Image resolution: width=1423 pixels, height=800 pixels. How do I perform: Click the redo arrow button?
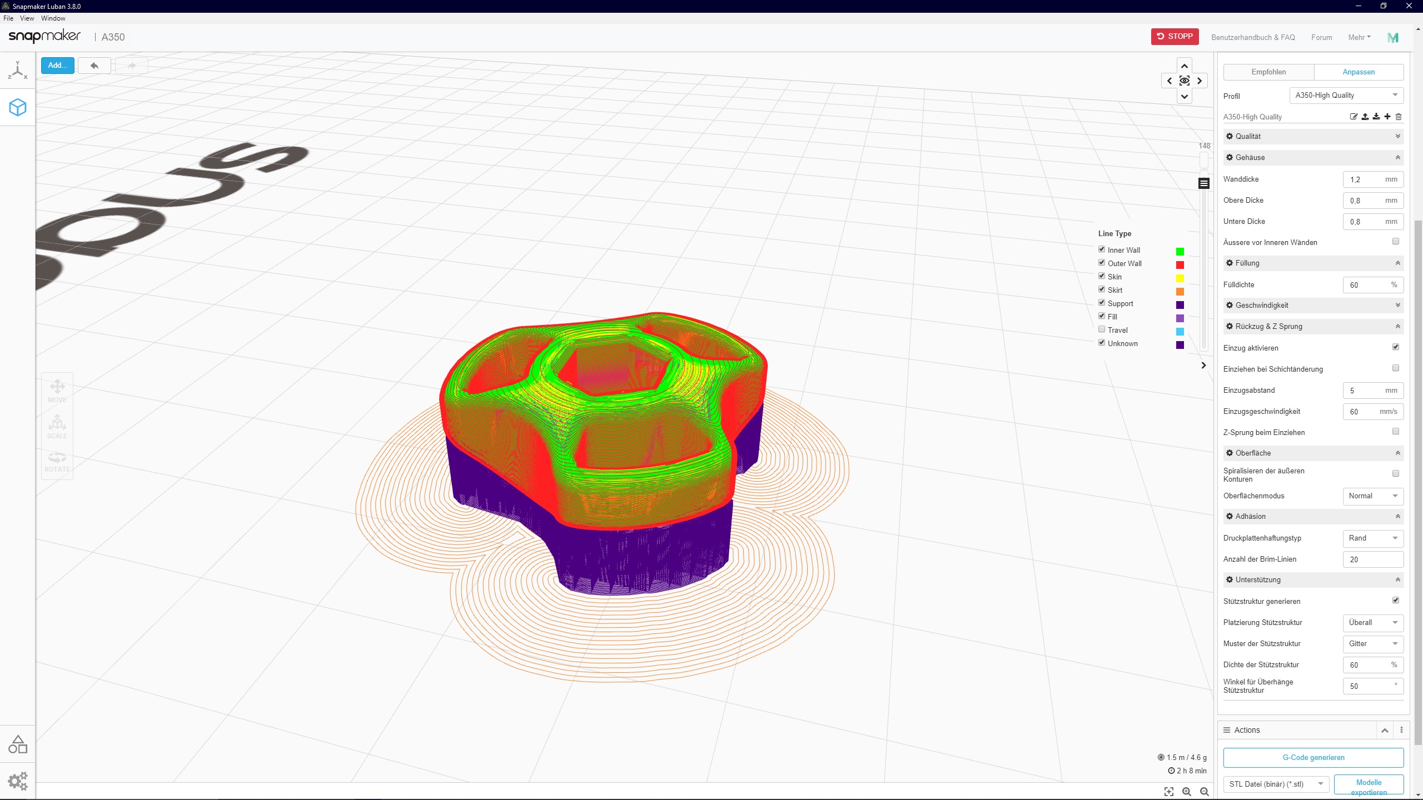click(132, 66)
